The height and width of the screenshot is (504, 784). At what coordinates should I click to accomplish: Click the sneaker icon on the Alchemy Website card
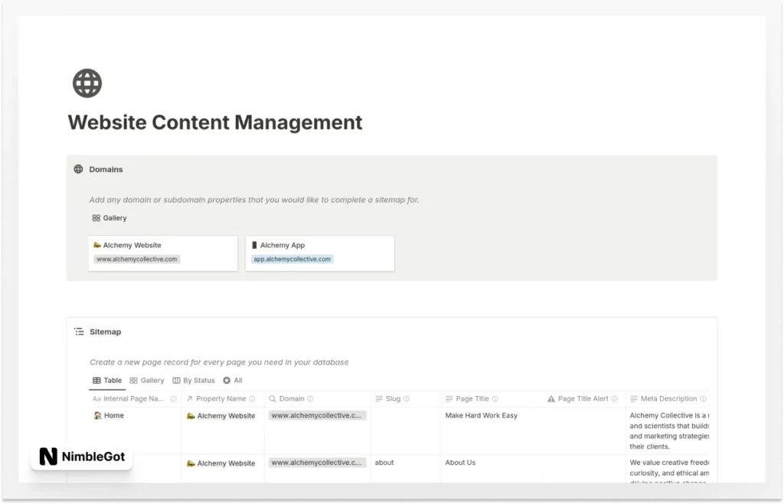coord(96,244)
